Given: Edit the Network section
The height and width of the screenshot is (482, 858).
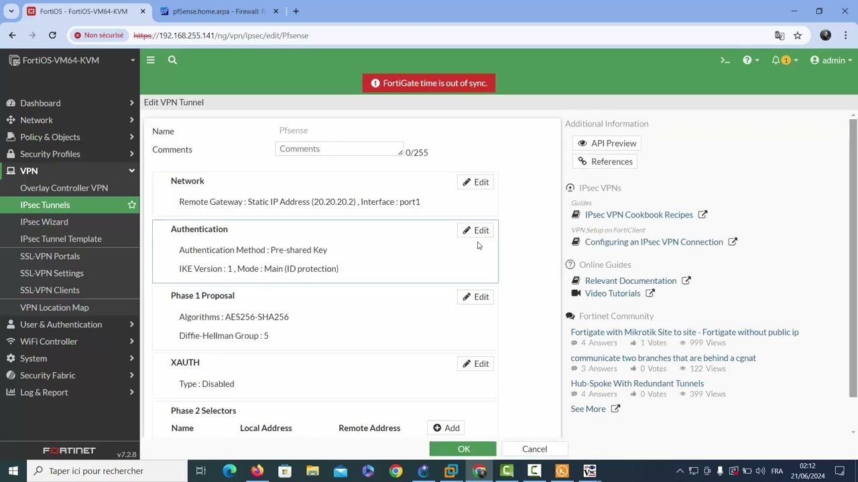Looking at the screenshot, I should 476,182.
